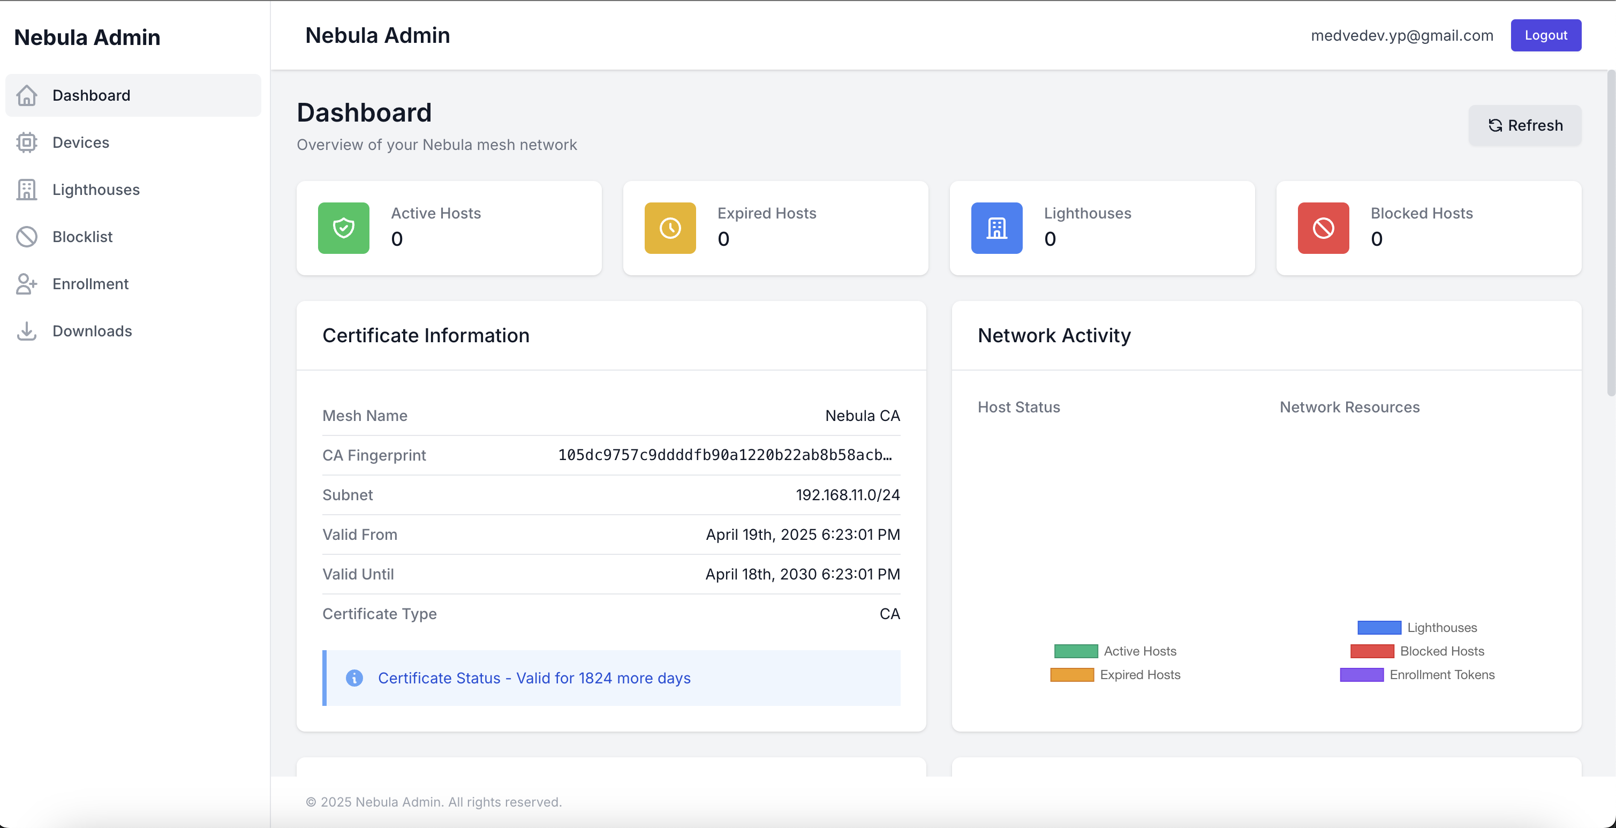Click the Logout button

(1546, 35)
